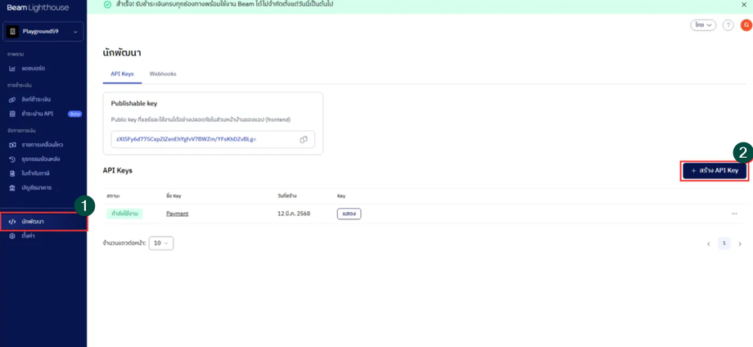Click the แสดง button to reveal key
The image size is (753, 347).
349,214
